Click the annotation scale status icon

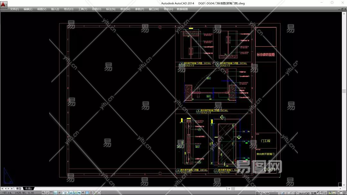coord(282,193)
